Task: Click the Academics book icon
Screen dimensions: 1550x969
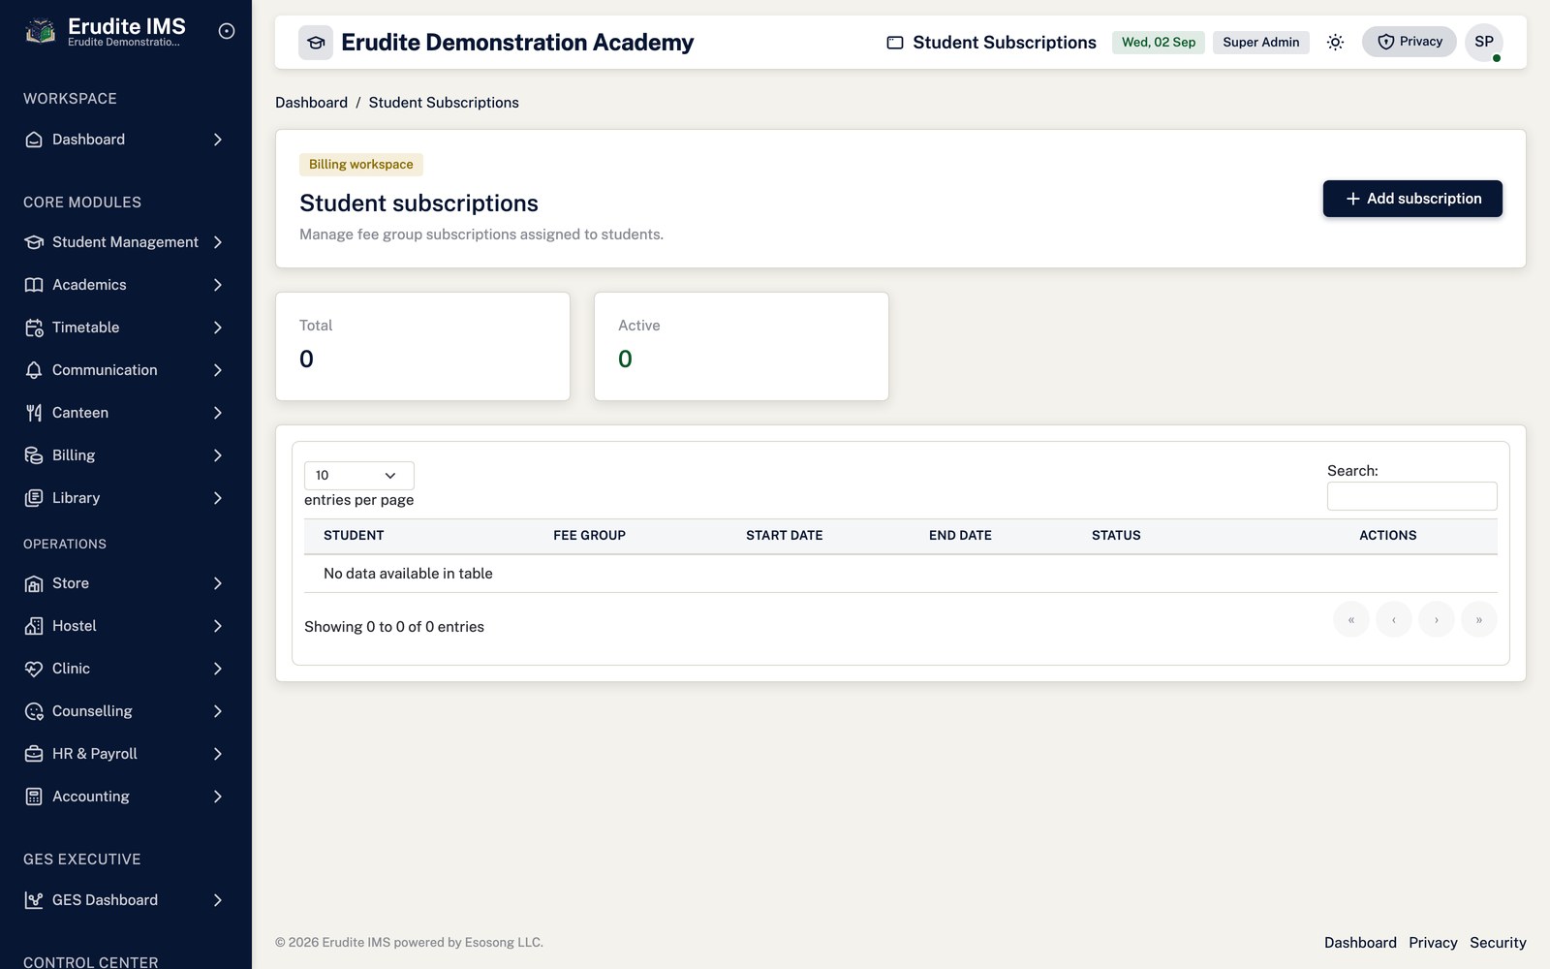Action: point(34,285)
